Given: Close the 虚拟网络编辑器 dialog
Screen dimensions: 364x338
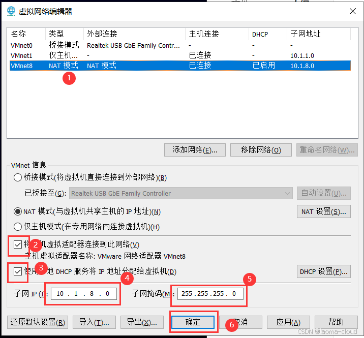Looking at the screenshot, I should pos(353,11).
